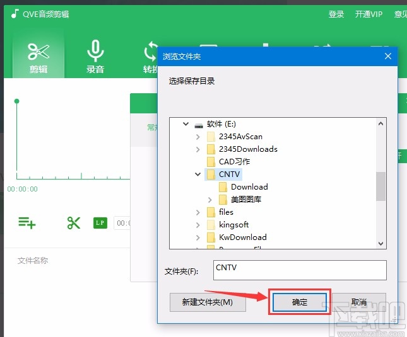
Task: Expand the 美图图库 folder
Action: [210, 200]
